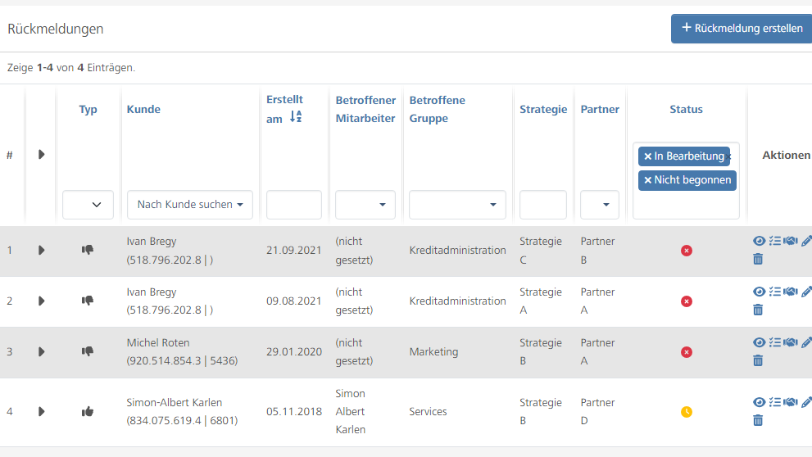This screenshot has width=812, height=457.
Task: Open the Typ filter dropdown
Action: pos(88,205)
